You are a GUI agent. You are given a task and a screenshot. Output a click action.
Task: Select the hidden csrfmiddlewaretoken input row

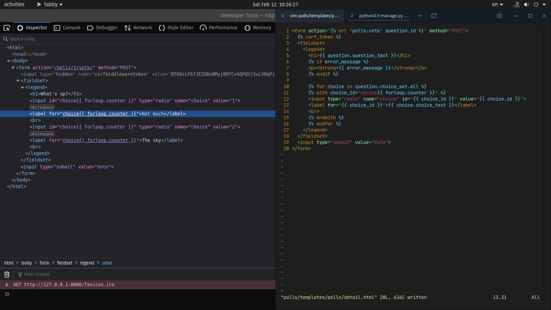(138, 74)
